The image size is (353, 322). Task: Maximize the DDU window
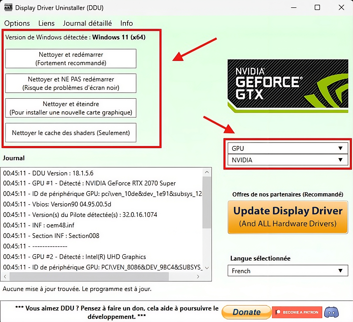(317, 7)
